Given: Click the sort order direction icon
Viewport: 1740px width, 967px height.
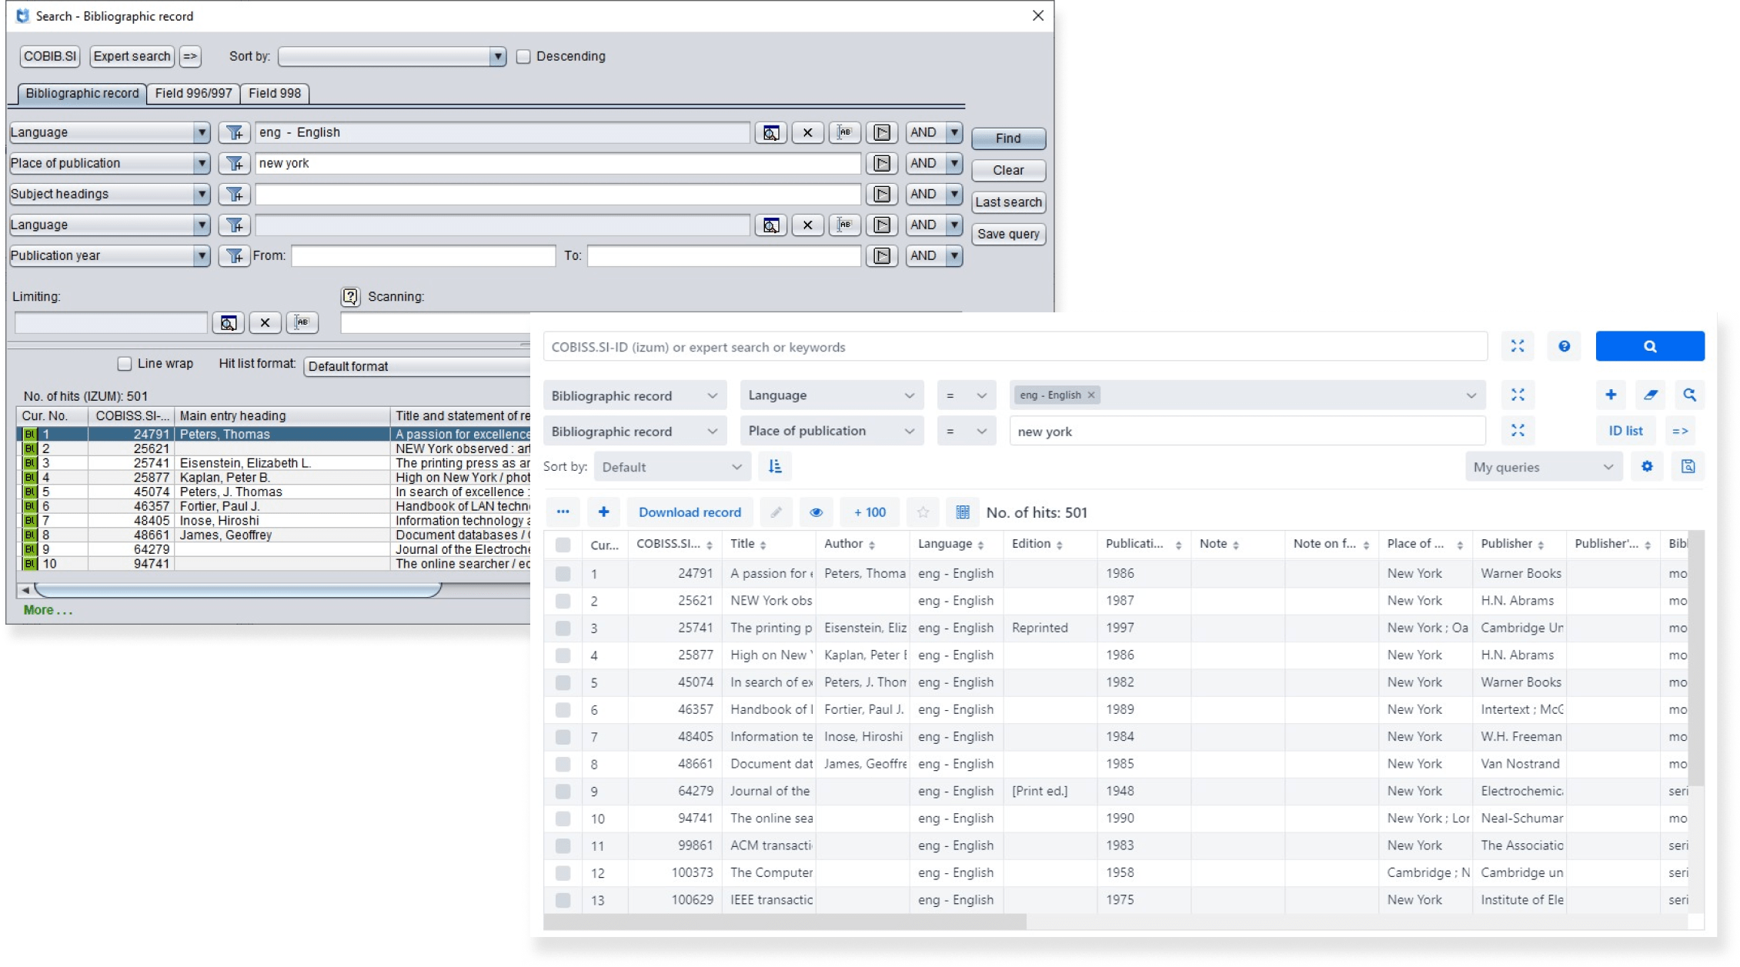Looking at the screenshot, I should tap(775, 466).
